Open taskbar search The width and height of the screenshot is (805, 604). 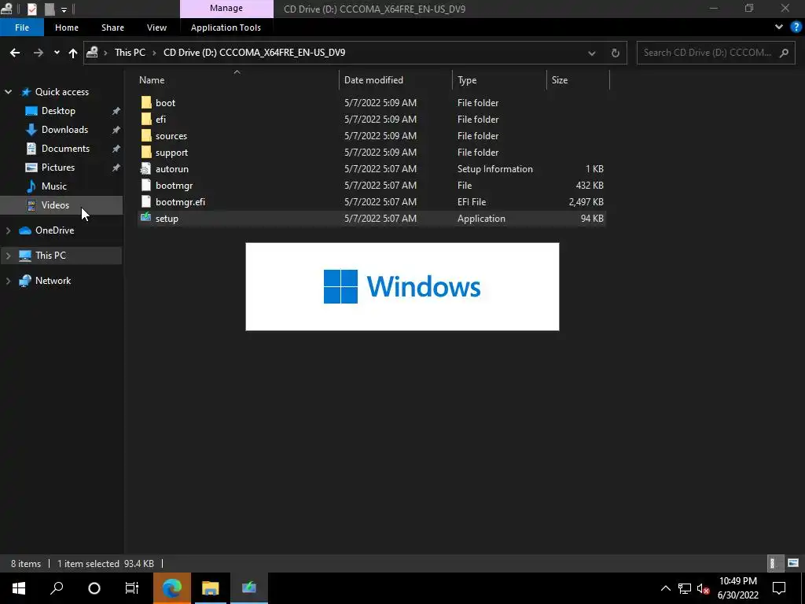point(57,588)
